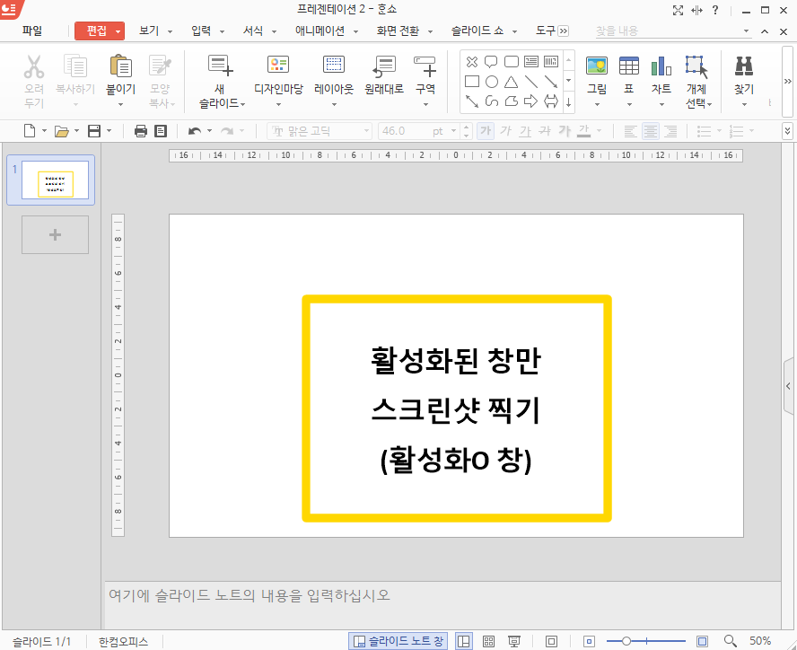Image resolution: width=797 pixels, height=650 pixels.
Task: Start a slide show from the bottom bar
Action: point(513,640)
